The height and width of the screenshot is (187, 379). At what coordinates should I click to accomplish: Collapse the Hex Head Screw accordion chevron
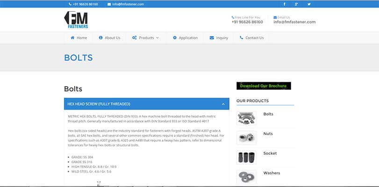223,104
